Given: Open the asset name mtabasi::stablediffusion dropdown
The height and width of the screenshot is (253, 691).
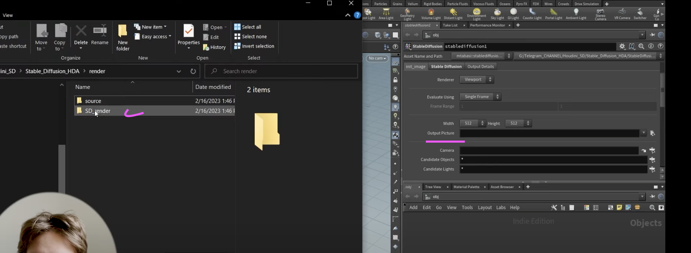Looking at the screenshot, I should pos(482,56).
